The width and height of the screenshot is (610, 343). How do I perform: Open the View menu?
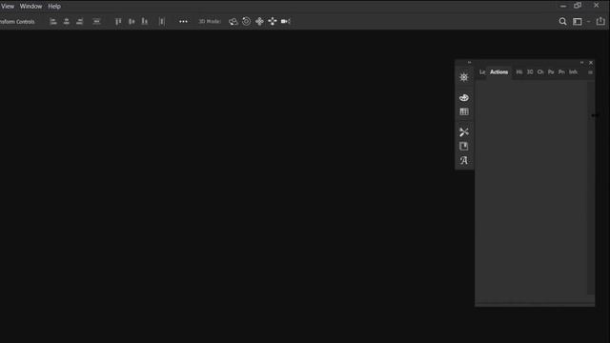[x=8, y=7]
